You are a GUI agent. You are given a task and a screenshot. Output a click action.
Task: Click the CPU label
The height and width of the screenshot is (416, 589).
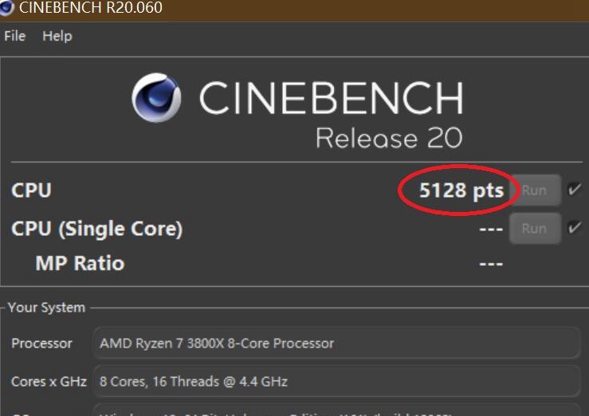point(32,190)
